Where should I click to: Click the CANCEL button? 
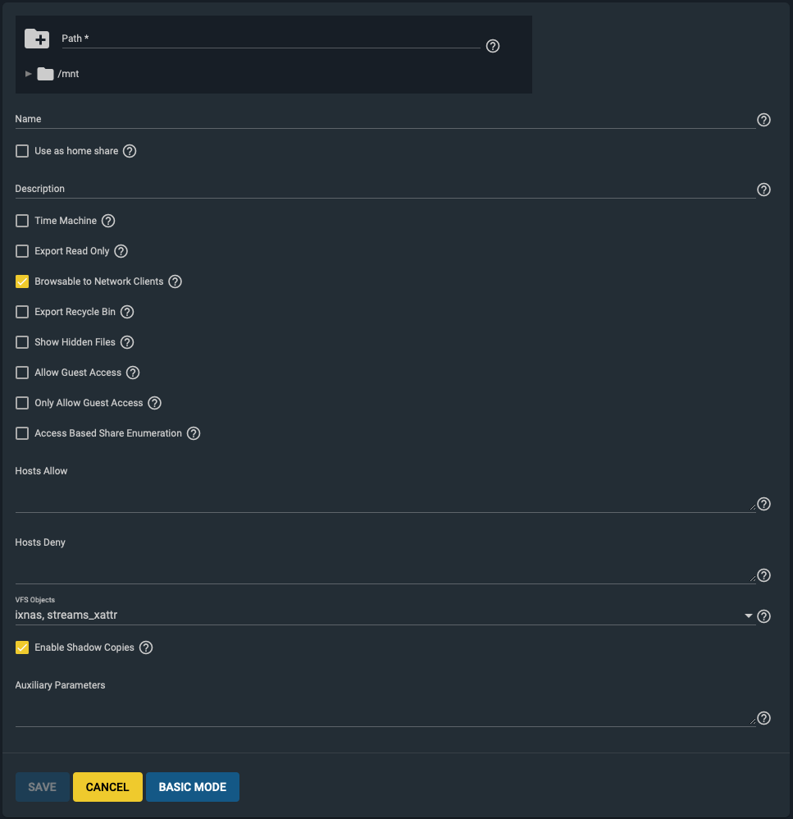[107, 787]
